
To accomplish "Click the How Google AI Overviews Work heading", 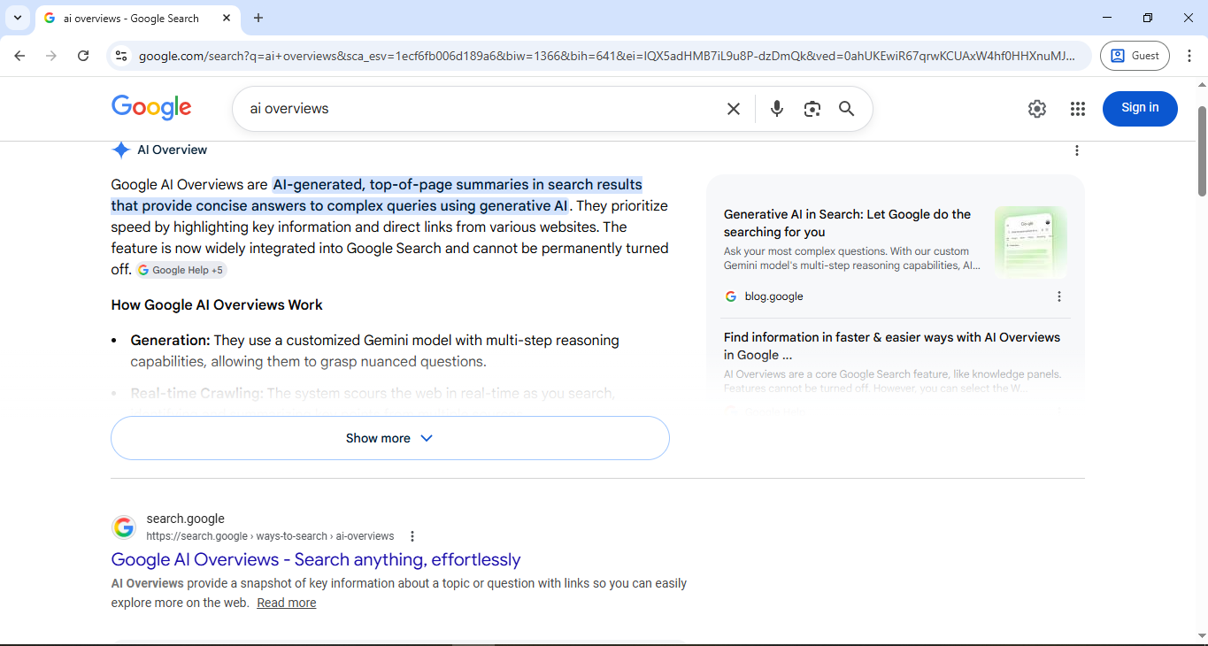I will pos(217,305).
